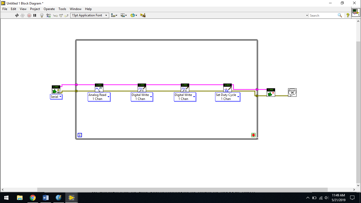Click the loop conditional stop terminal
The width and height of the screenshot is (361, 203).
pos(253,135)
